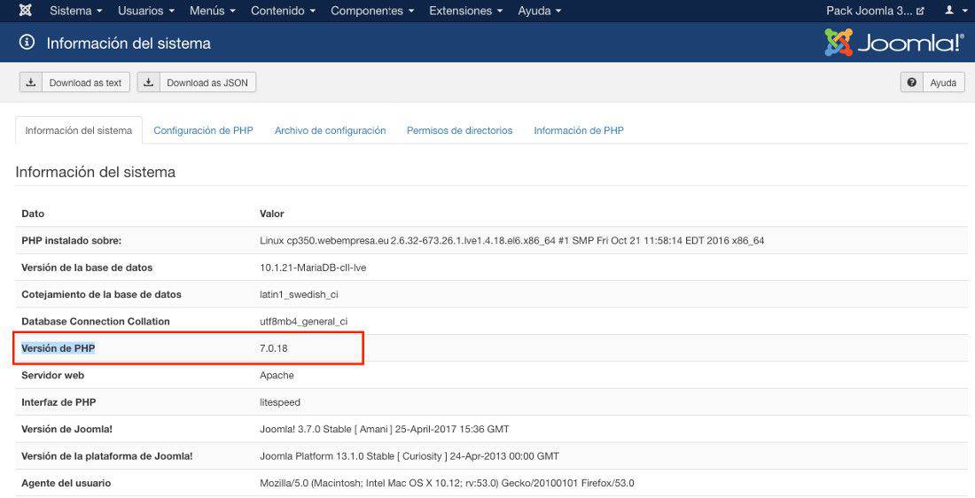Expand the Ayuda top menu
Screen dimensions: 975x498
click(x=540, y=11)
